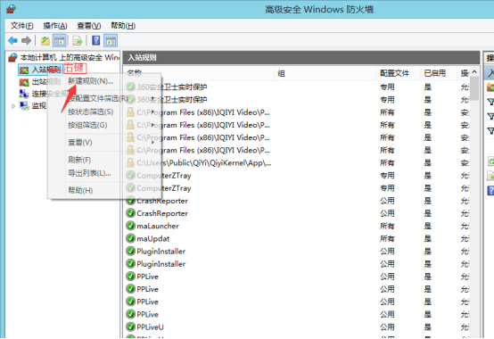Image resolution: width=494 pixels, height=339 pixels.
Task: Click the rules list vertical scrollbar thumb
Action: pos(474,88)
